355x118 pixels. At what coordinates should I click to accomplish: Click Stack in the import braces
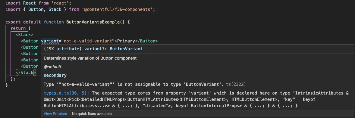[x=55, y=10]
